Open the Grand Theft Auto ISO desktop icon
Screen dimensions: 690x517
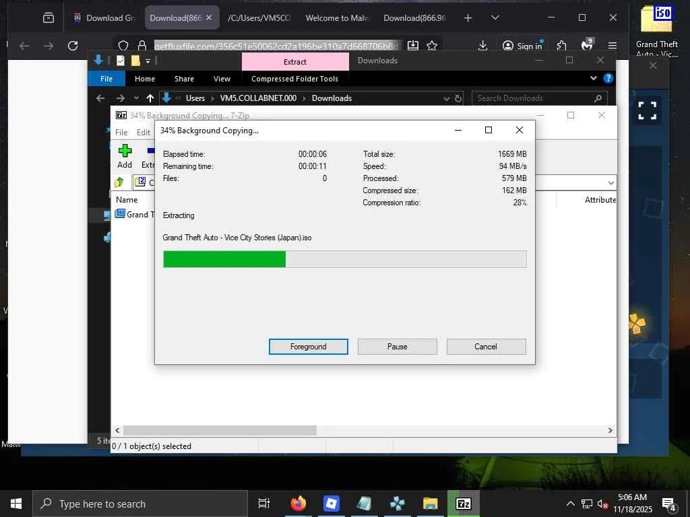[656, 31]
